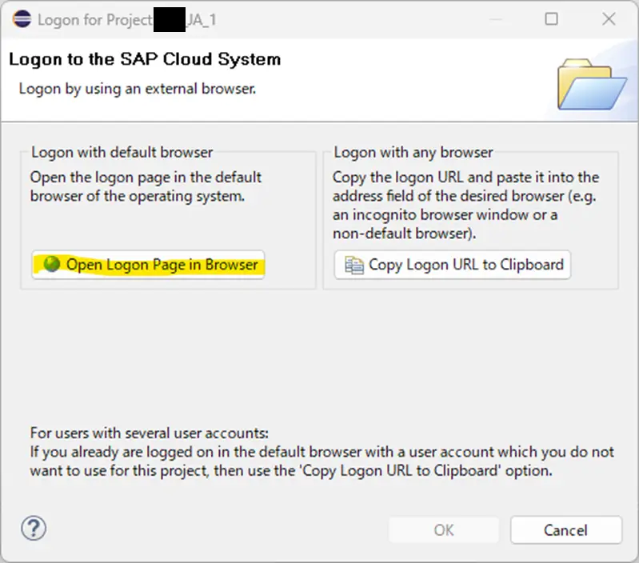Image resolution: width=639 pixels, height=563 pixels.
Task: Open Logon Page in Browser
Action: click(148, 265)
